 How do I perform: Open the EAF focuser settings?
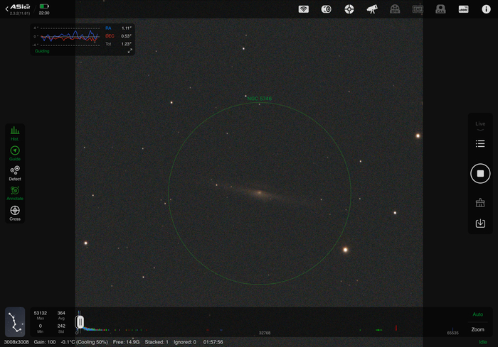point(418,9)
